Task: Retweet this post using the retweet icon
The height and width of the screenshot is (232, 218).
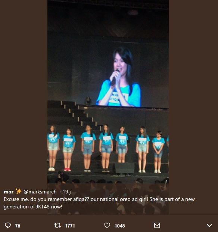Action: coord(57,225)
